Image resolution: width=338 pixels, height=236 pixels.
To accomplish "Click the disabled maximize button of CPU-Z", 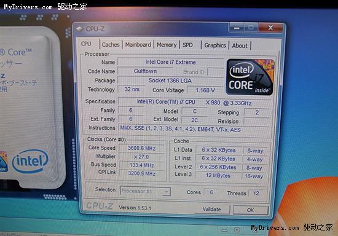I will click(251, 28).
